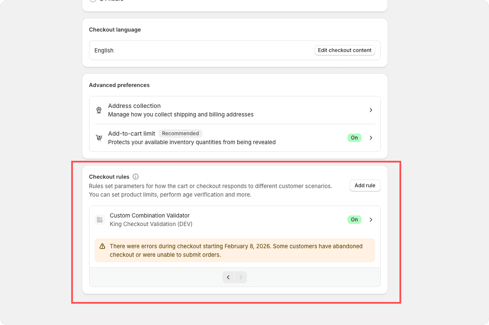Click the cart icon for Add-to-cart limit
Viewport: 489px width, 325px height.
[x=99, y=138]
